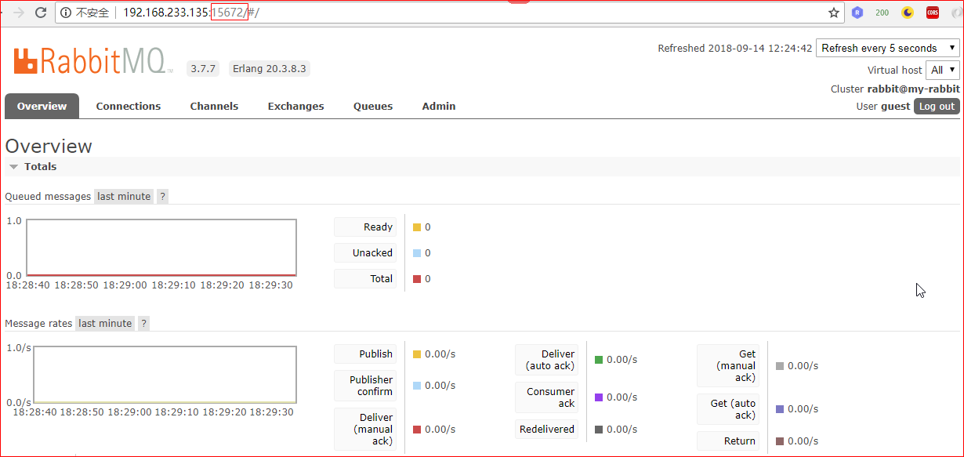Image resolution: width=964 pixels, height=457 pixels.
Task: Open the Virtual host All dropdown
Action: pos(943,70)
